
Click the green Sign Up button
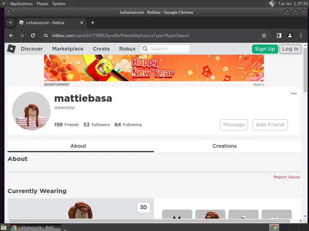pyautogui.click(x=265, y=49)
